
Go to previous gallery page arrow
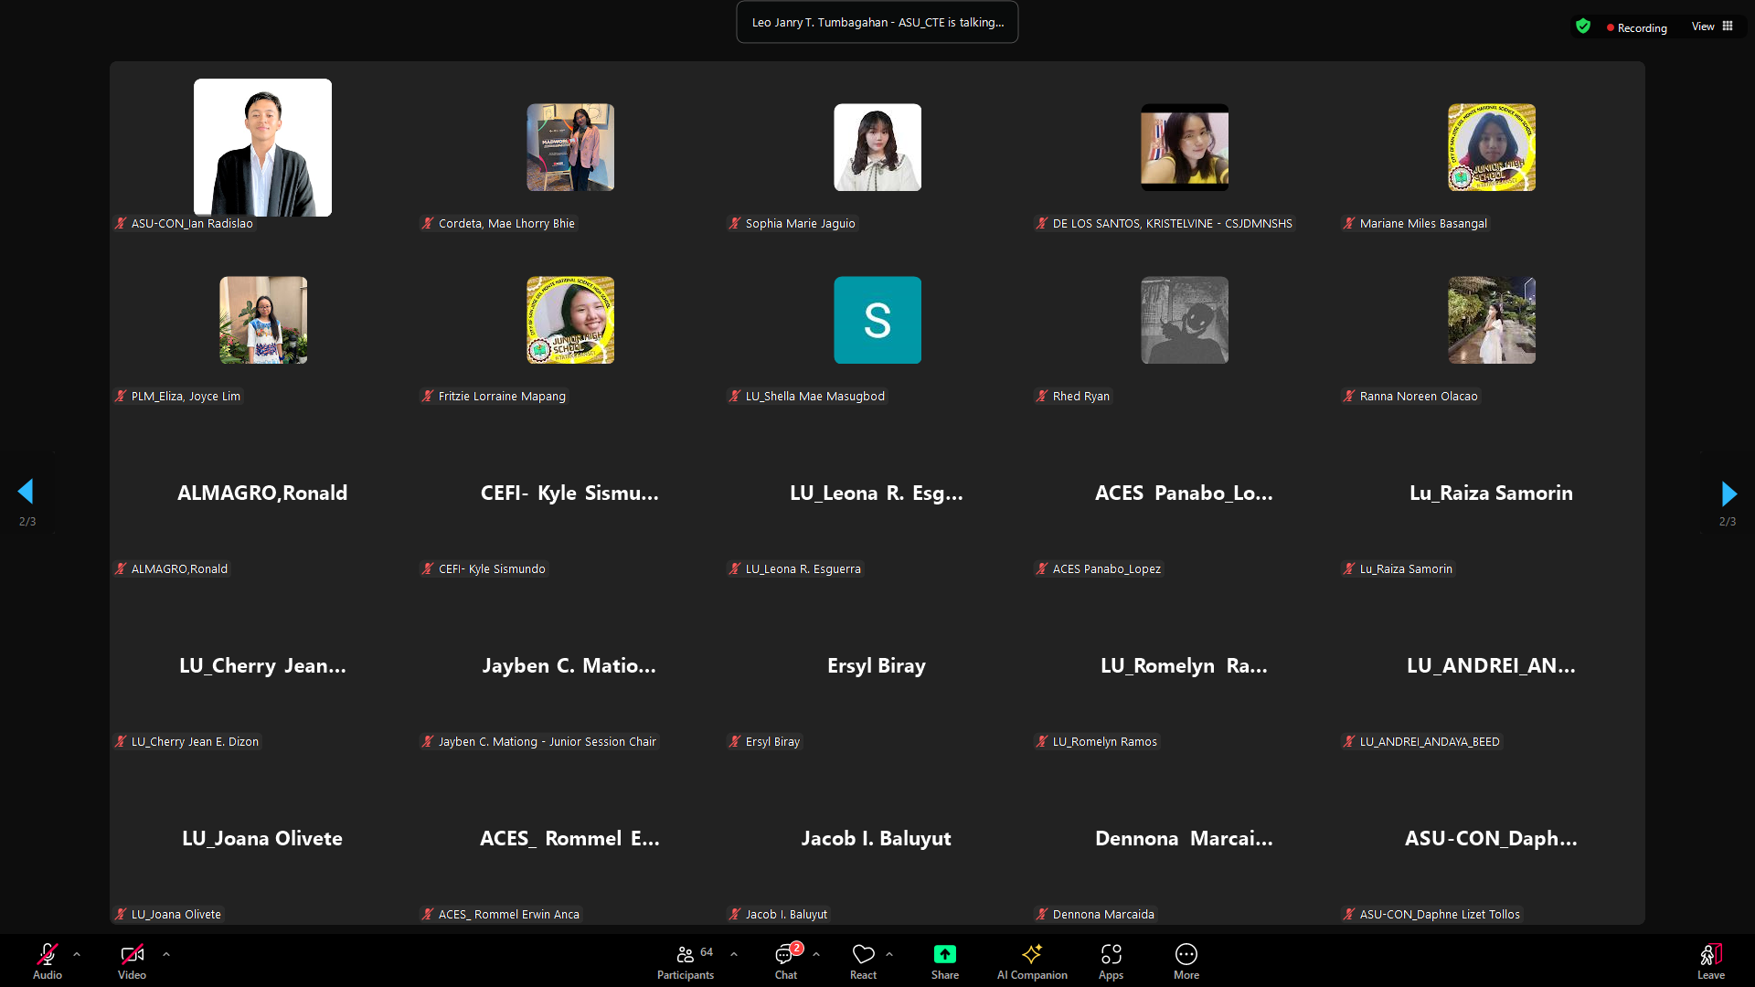click(27, 492)
